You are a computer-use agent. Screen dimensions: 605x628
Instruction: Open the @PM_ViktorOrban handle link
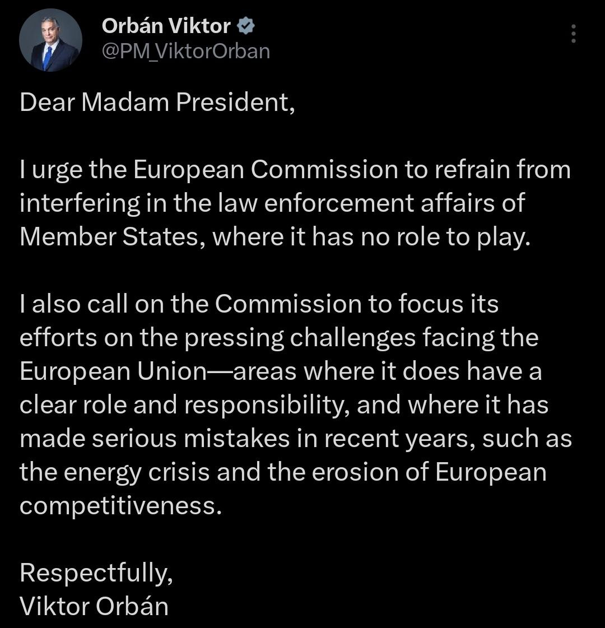(x=185, y=52)
